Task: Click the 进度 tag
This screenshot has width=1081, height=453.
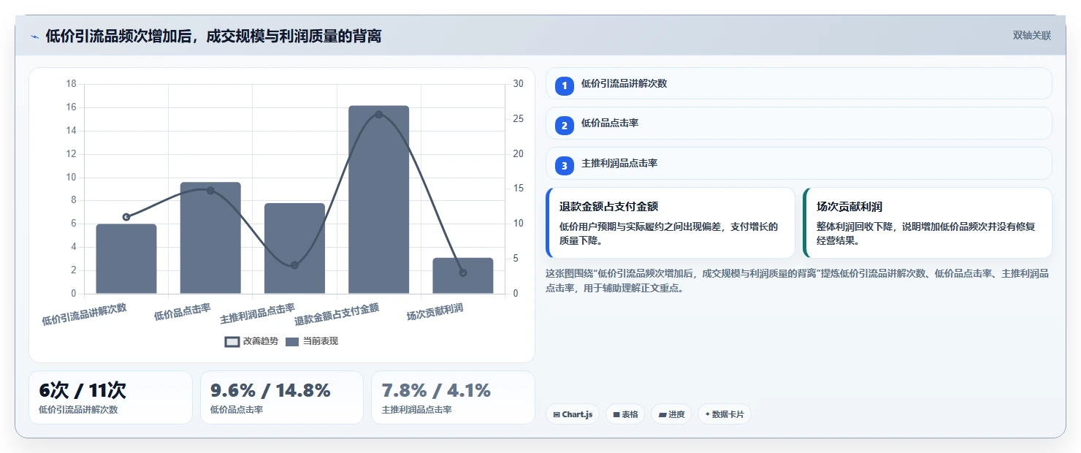Action: tap(671, 414)
